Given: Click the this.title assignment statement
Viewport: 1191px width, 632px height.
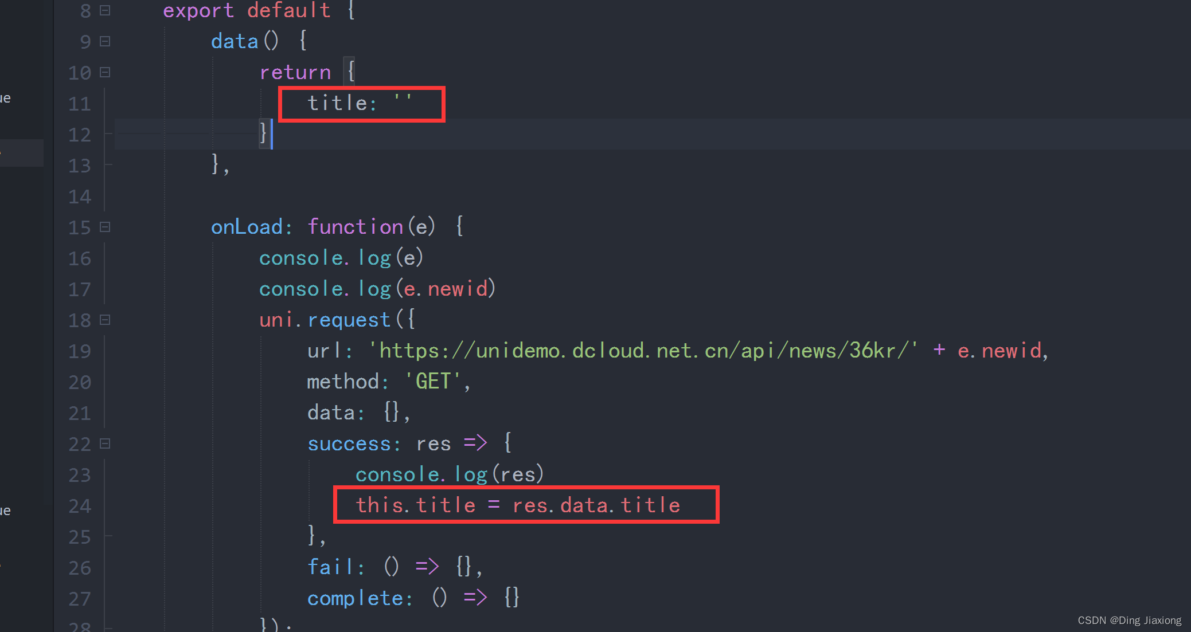Looking at the screenshot, I should (x=518, y=505).
